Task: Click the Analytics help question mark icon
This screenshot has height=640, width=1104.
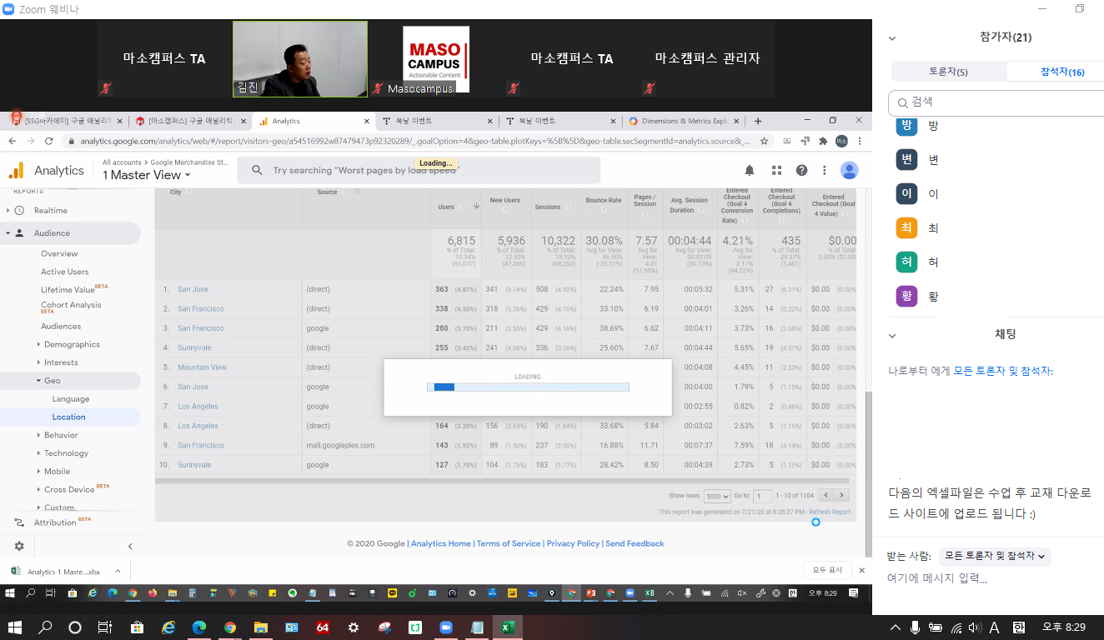Action: [801, 171]
